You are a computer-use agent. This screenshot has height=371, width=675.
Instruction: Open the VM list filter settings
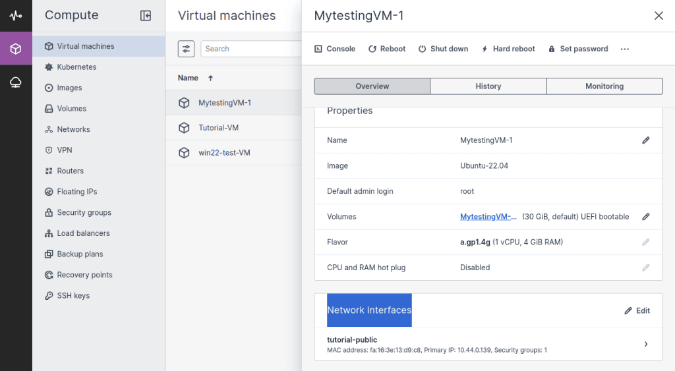(186, 49)
